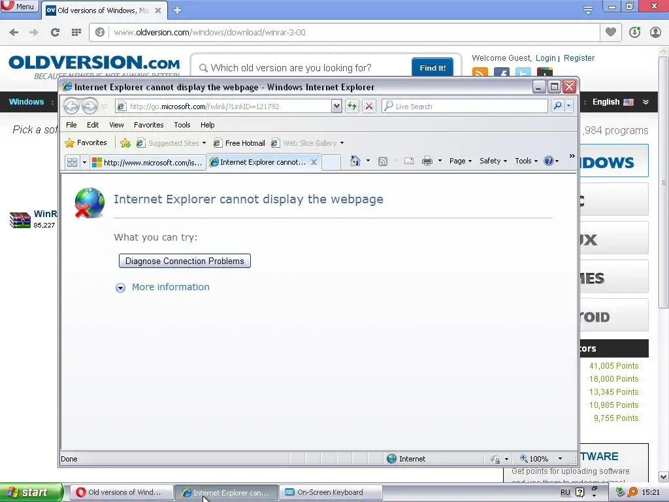Viewport: 669px width, 502px height.
Task: Expand the Web Slice Gallery dropdown
Action: [342, 143]
